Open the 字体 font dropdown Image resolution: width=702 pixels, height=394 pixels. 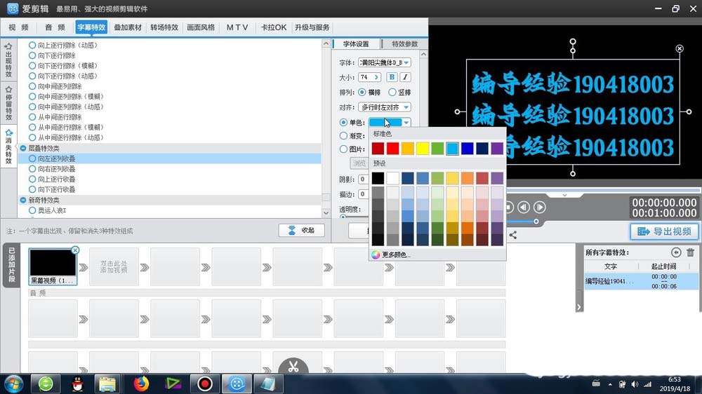click(385, 62)
